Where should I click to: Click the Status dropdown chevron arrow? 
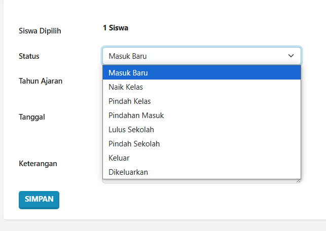click(291, 56)
